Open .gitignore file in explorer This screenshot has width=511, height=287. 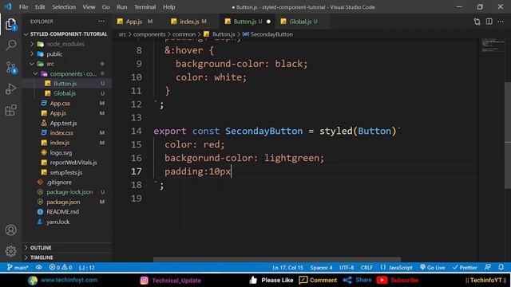(x=67, y=183)
